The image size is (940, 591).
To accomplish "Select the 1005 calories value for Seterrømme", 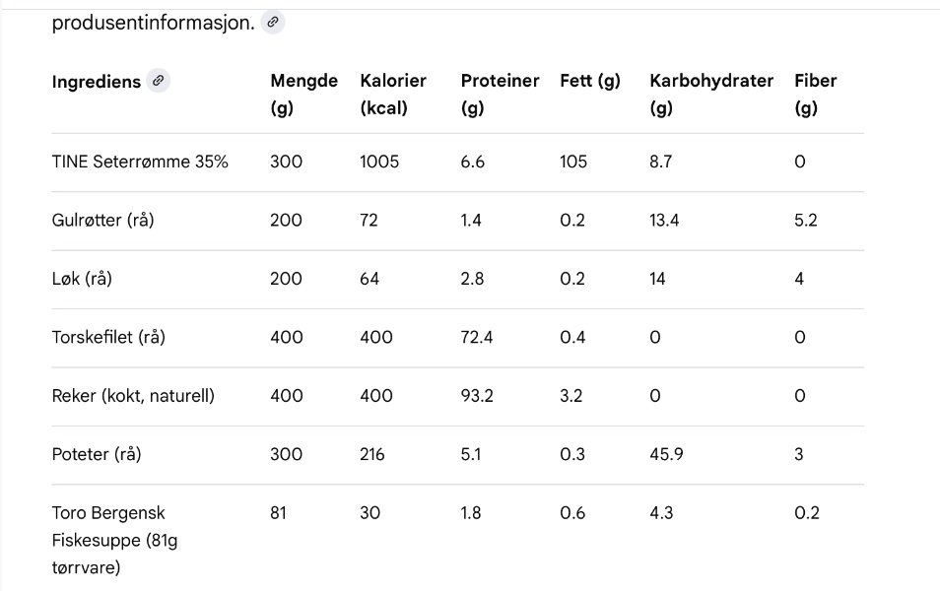I will point(379,162).
